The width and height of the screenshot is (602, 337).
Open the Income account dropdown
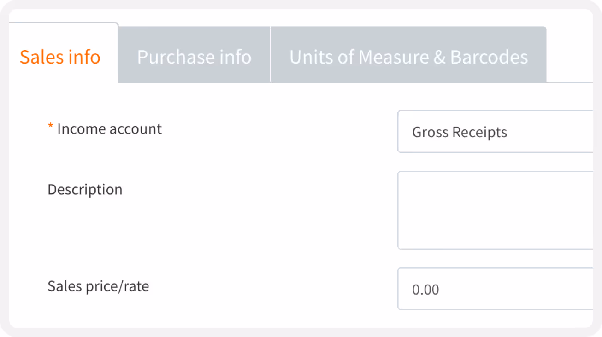pos(494,132)
